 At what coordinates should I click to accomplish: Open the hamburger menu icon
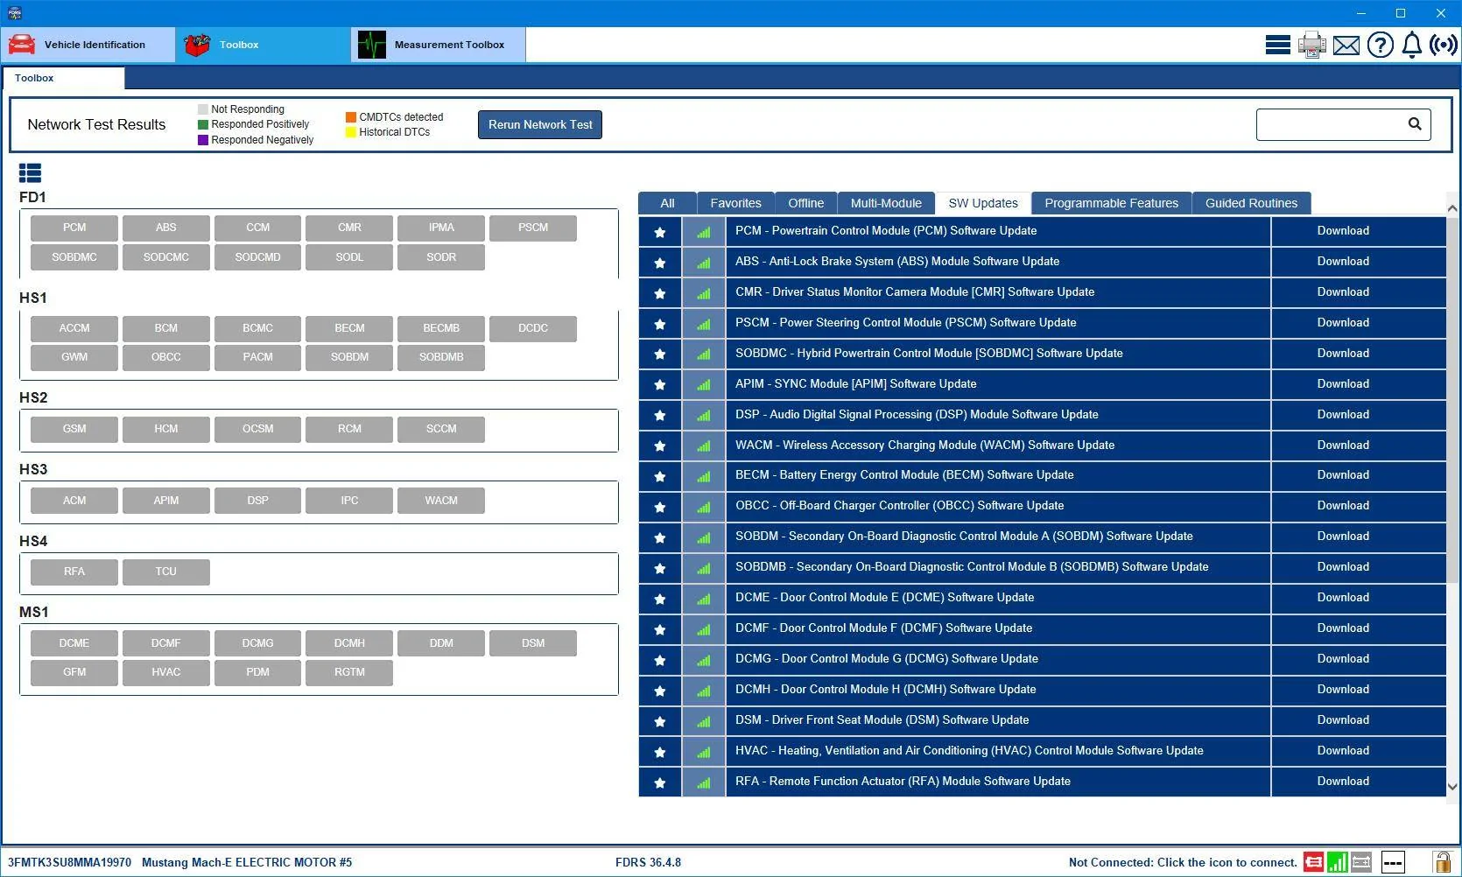click(x=1277, y=45)
